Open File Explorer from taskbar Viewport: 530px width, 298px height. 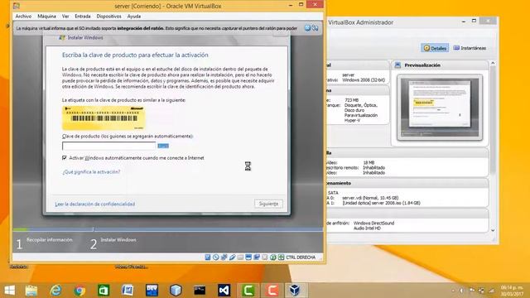31,291
